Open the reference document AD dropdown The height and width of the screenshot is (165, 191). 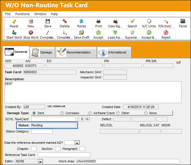(x=77, y=143)
